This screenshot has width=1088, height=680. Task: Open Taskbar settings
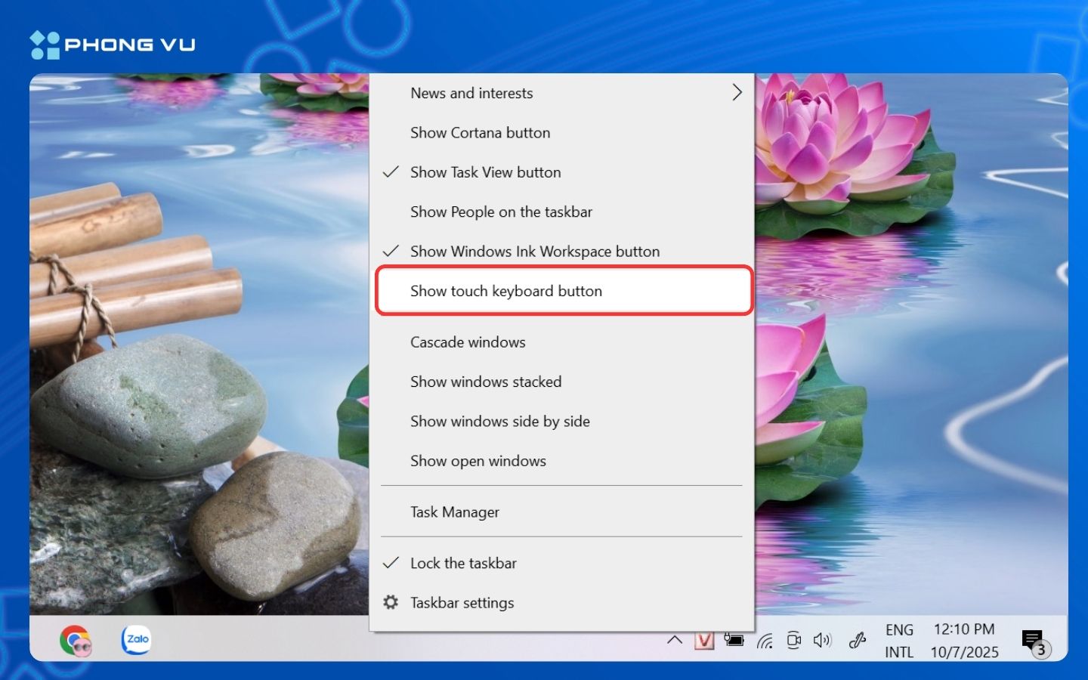click(462, 602)
